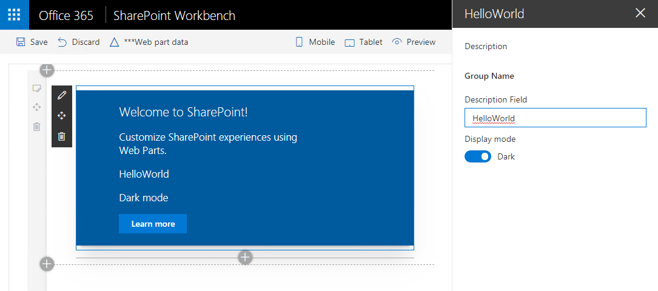Click the Dark label beside toggle

coord(506,157)
